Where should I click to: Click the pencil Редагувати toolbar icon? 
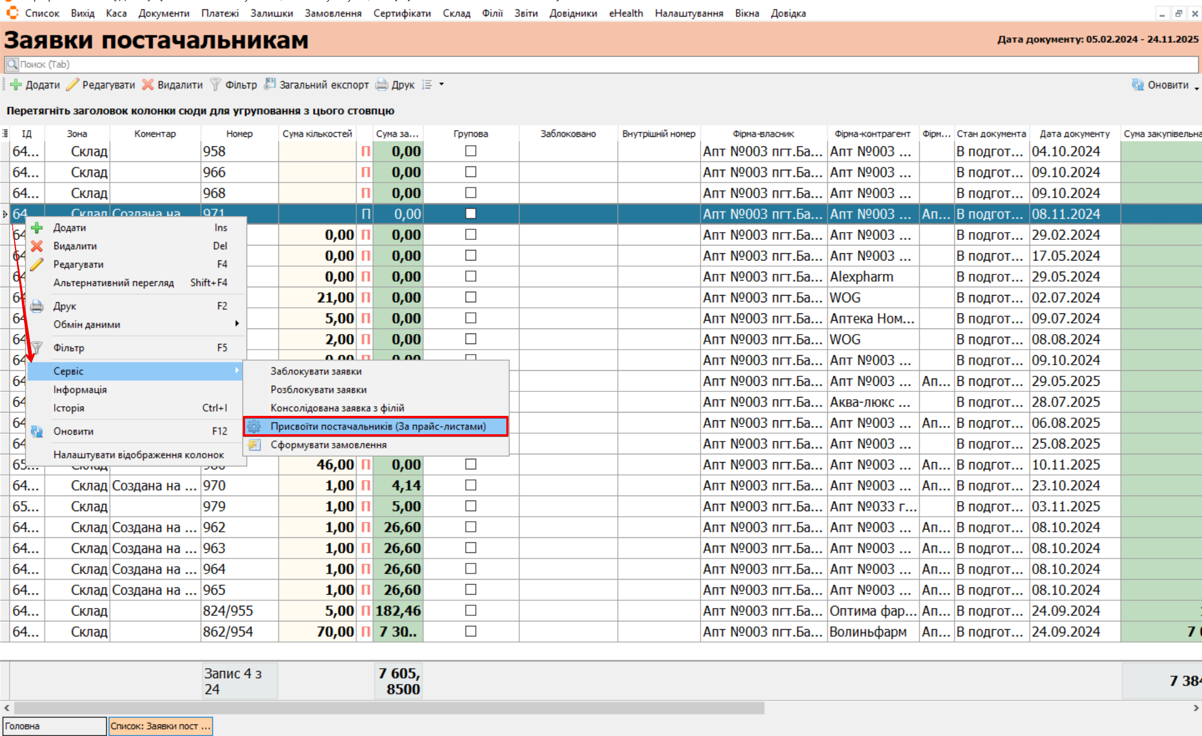pyautogui.click(x=72, y=85)
